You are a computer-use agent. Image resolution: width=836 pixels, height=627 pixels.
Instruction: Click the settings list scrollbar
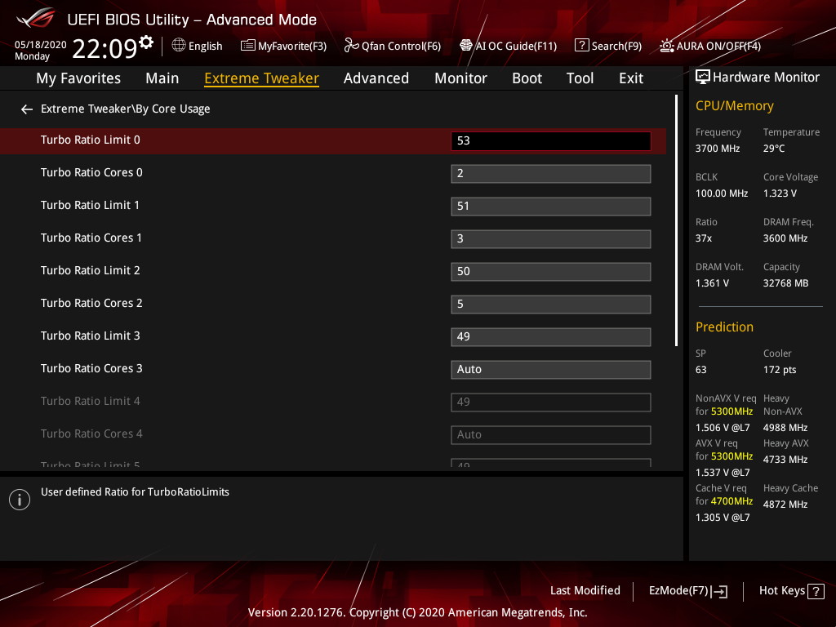tap(676, 220)
